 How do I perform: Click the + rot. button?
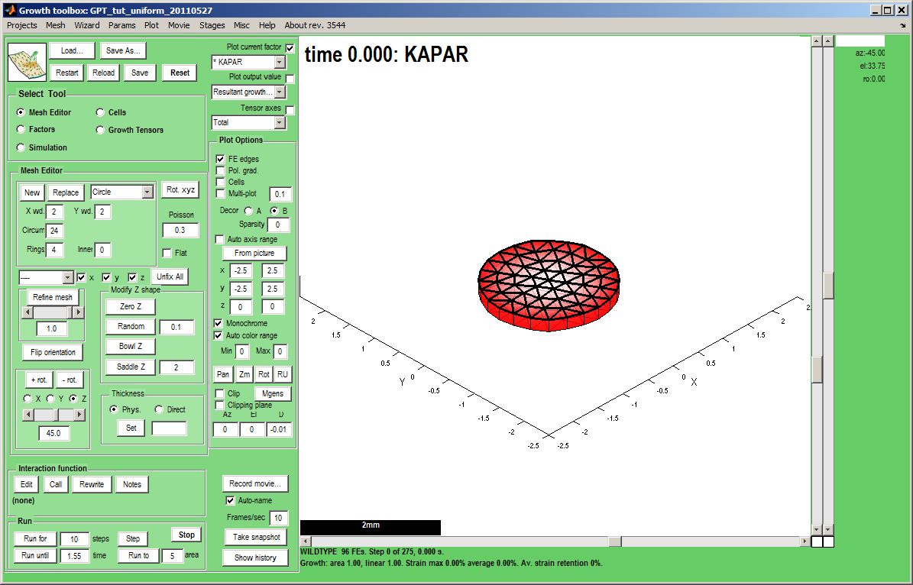tap(38, 380)
